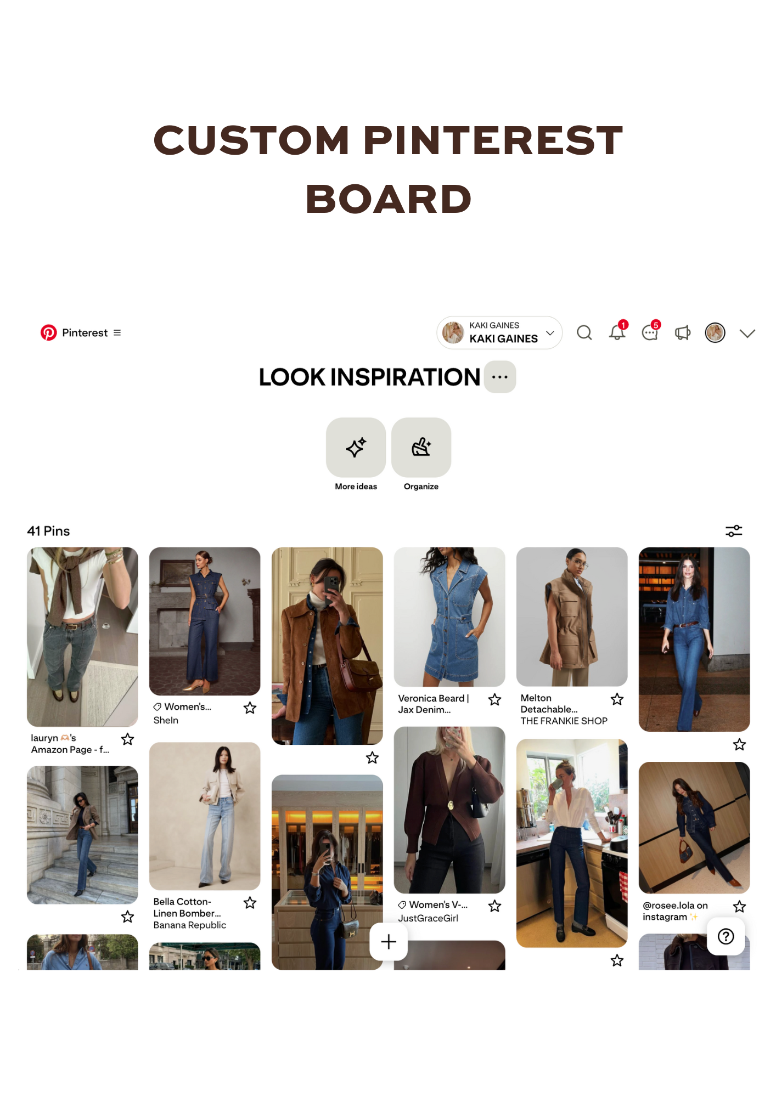Viewport: 776px width, 1097px height.
Task: Star the Bella Cotton-Linen Bomber pin
Action: click(250, 903)
